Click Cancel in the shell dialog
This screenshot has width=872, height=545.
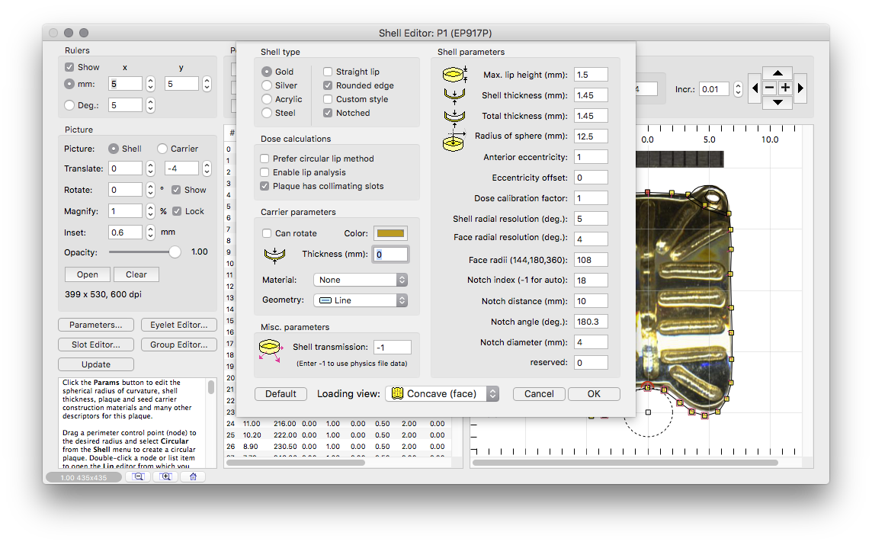(x=539, y=394)
